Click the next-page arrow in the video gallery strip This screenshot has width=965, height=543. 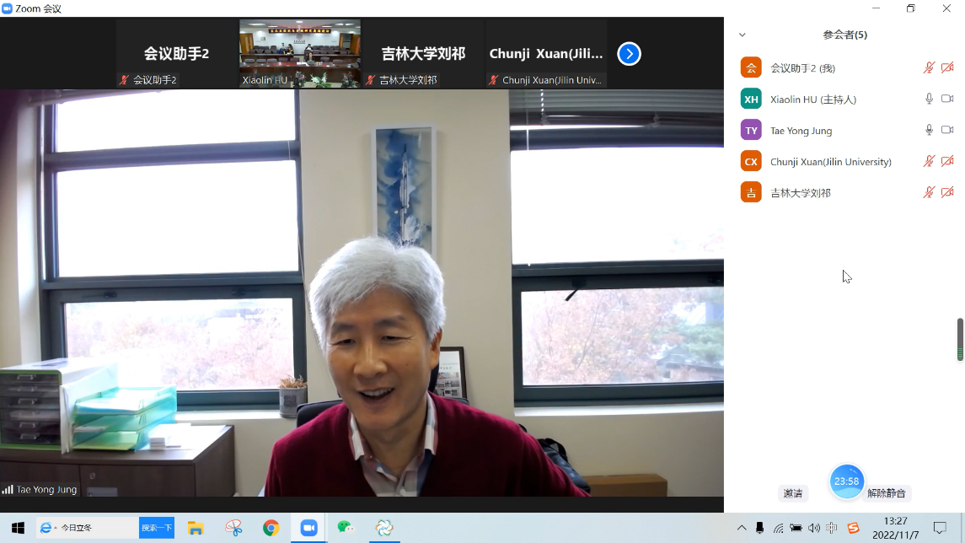[629, 54]
